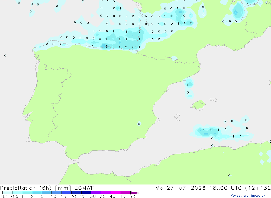This screenshot has height=198, width=271.
Task: Click the 30–35 mm purple legend swatch
Action: (96, 193)
